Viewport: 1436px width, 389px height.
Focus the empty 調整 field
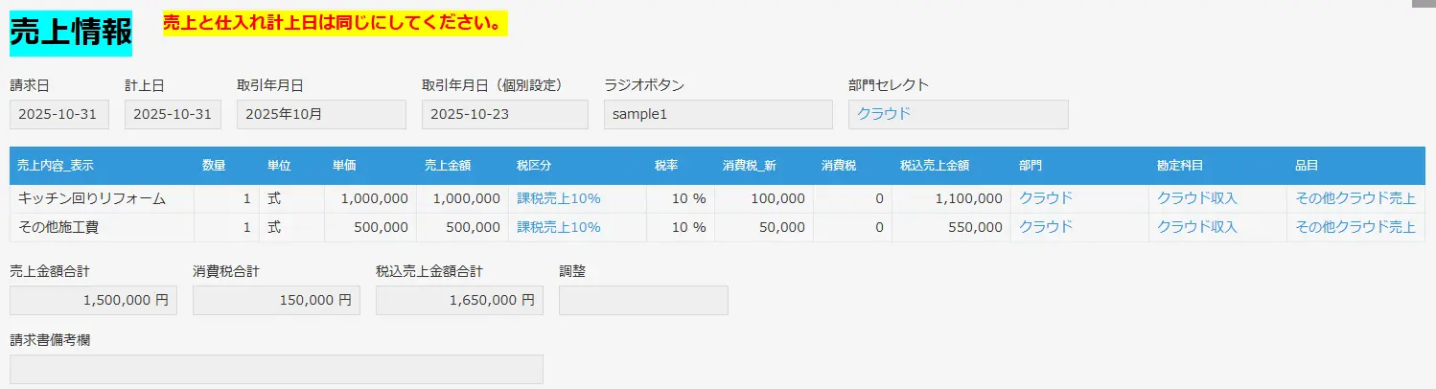(x=643, y=300)
